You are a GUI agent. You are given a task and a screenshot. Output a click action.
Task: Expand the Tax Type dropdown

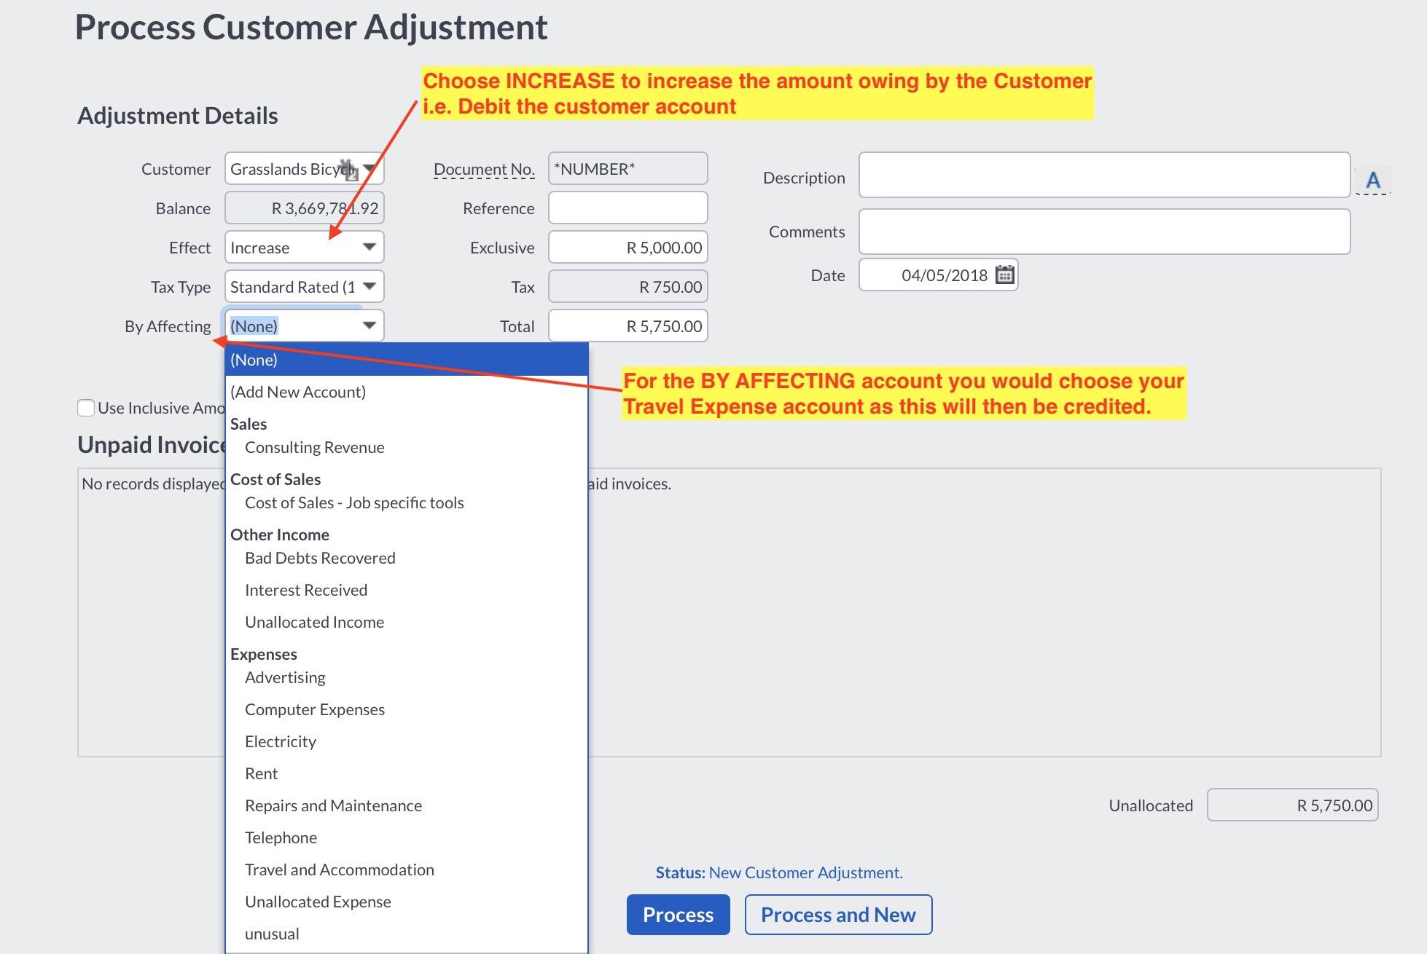pyautogui.click(x=369, y=286)
